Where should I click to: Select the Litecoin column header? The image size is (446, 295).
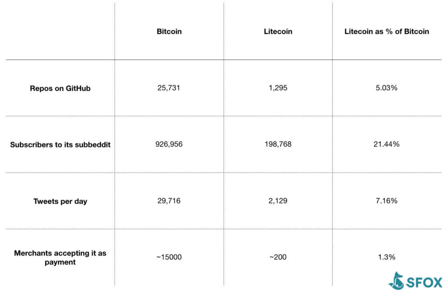(278, 31)
